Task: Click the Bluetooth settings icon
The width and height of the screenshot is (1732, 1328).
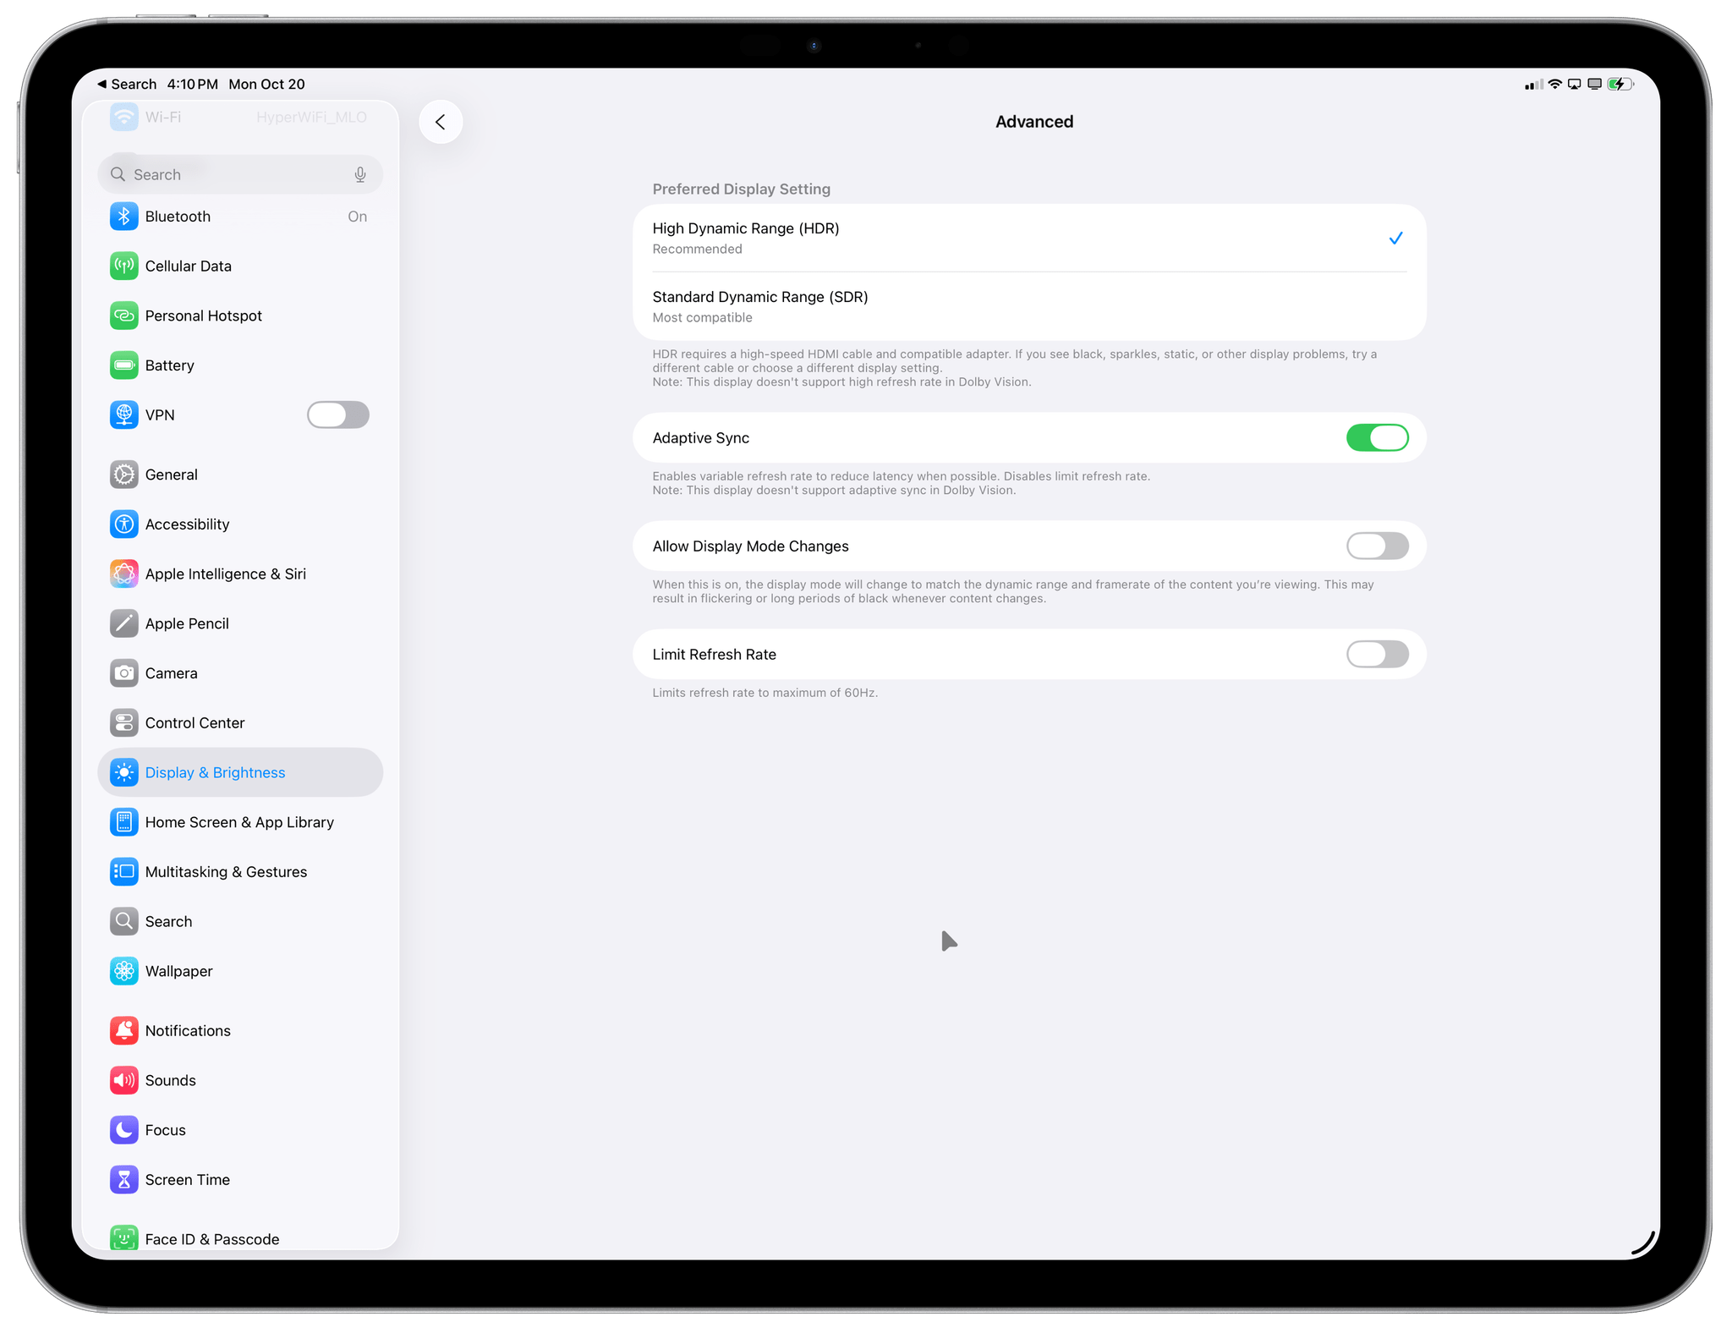Action: tap(124, 217)
